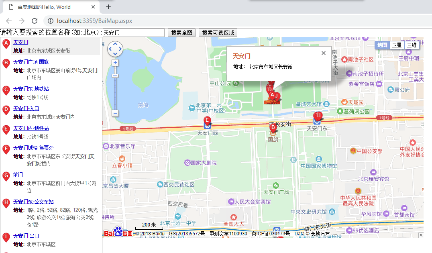Click 中国公安部 POI icon on map
This screenshot has height=253, width=432.
[353, 151]
